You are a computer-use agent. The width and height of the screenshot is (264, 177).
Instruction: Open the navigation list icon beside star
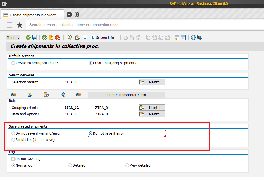click(9, 25)
